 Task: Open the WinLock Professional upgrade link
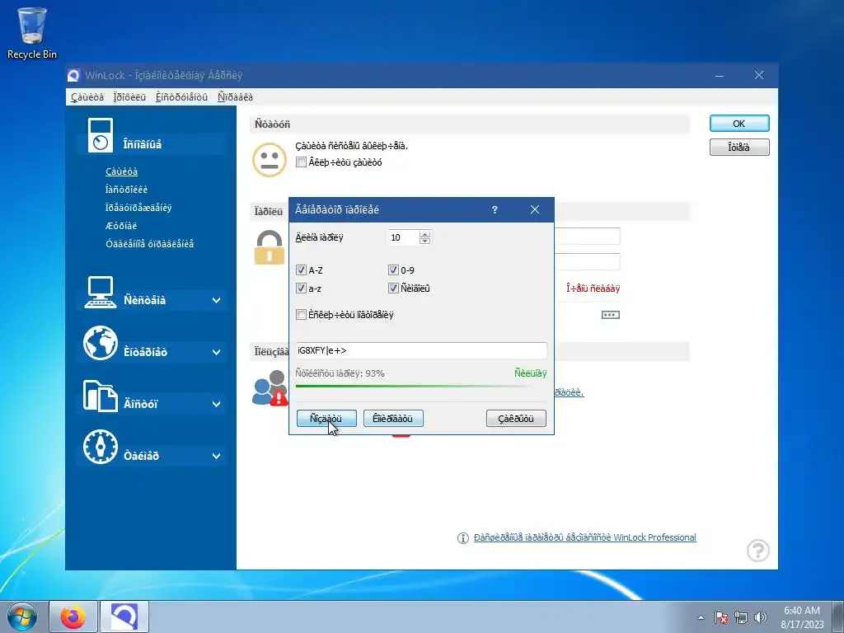click(584, 537)
